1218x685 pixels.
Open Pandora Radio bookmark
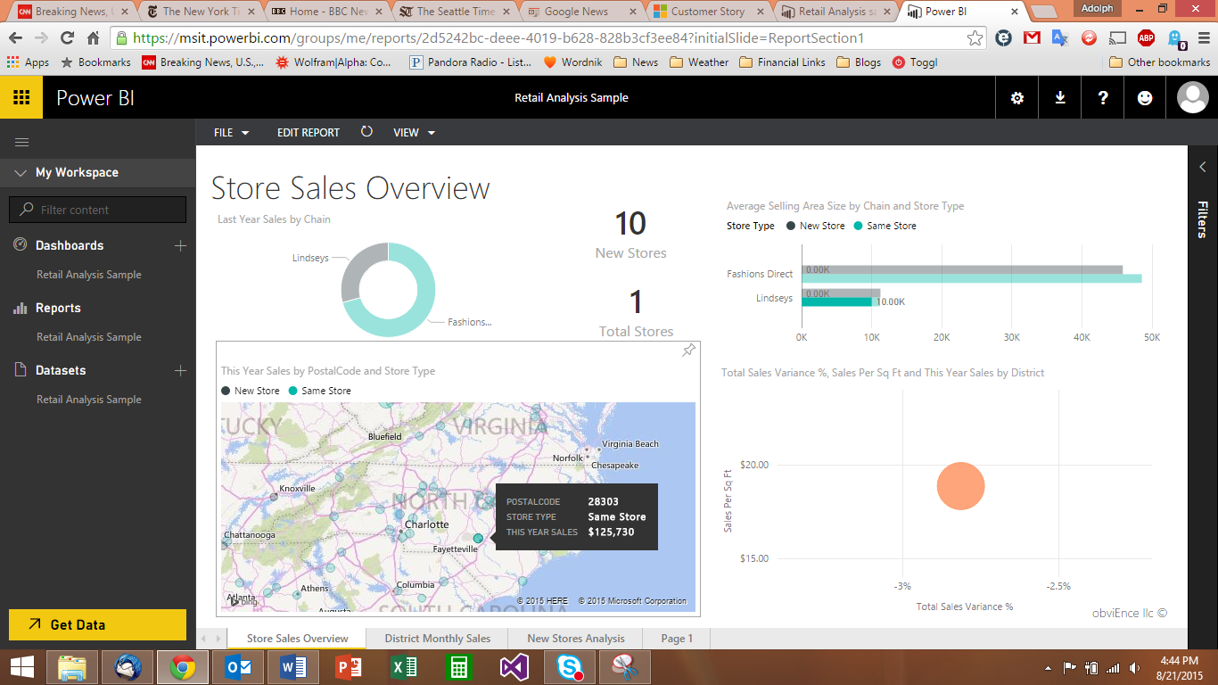[470, 62]
